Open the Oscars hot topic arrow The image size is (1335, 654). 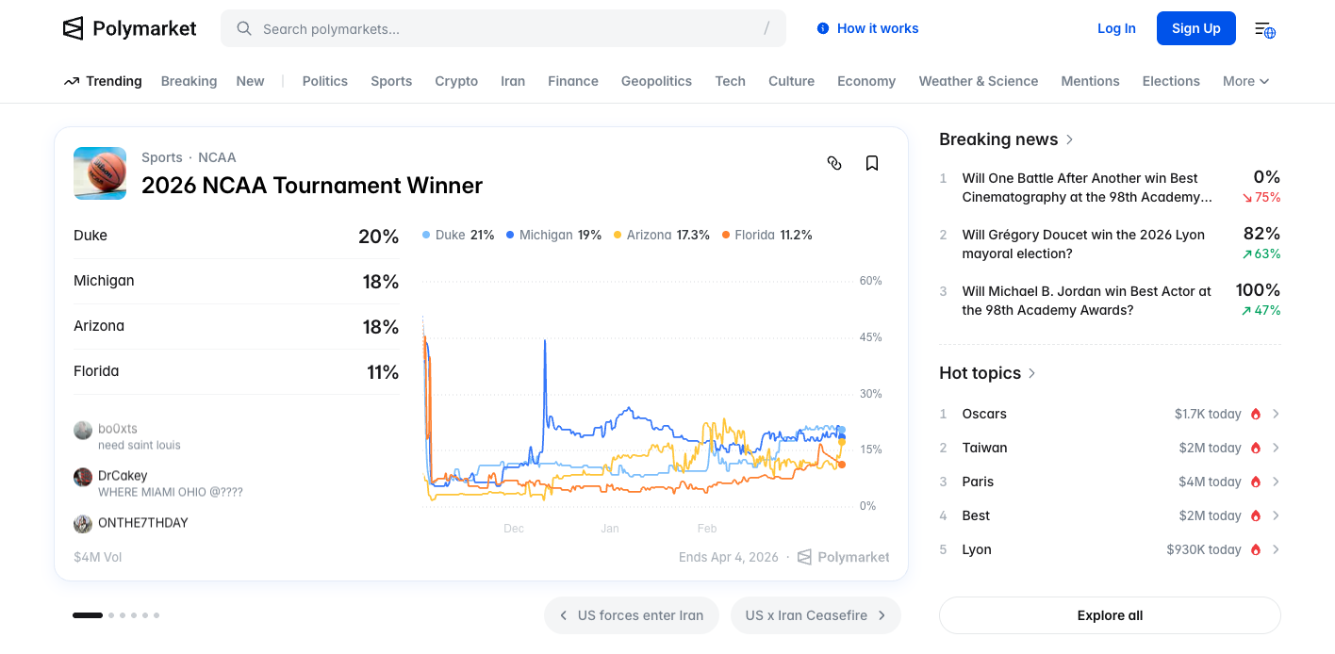(1276, 414)
